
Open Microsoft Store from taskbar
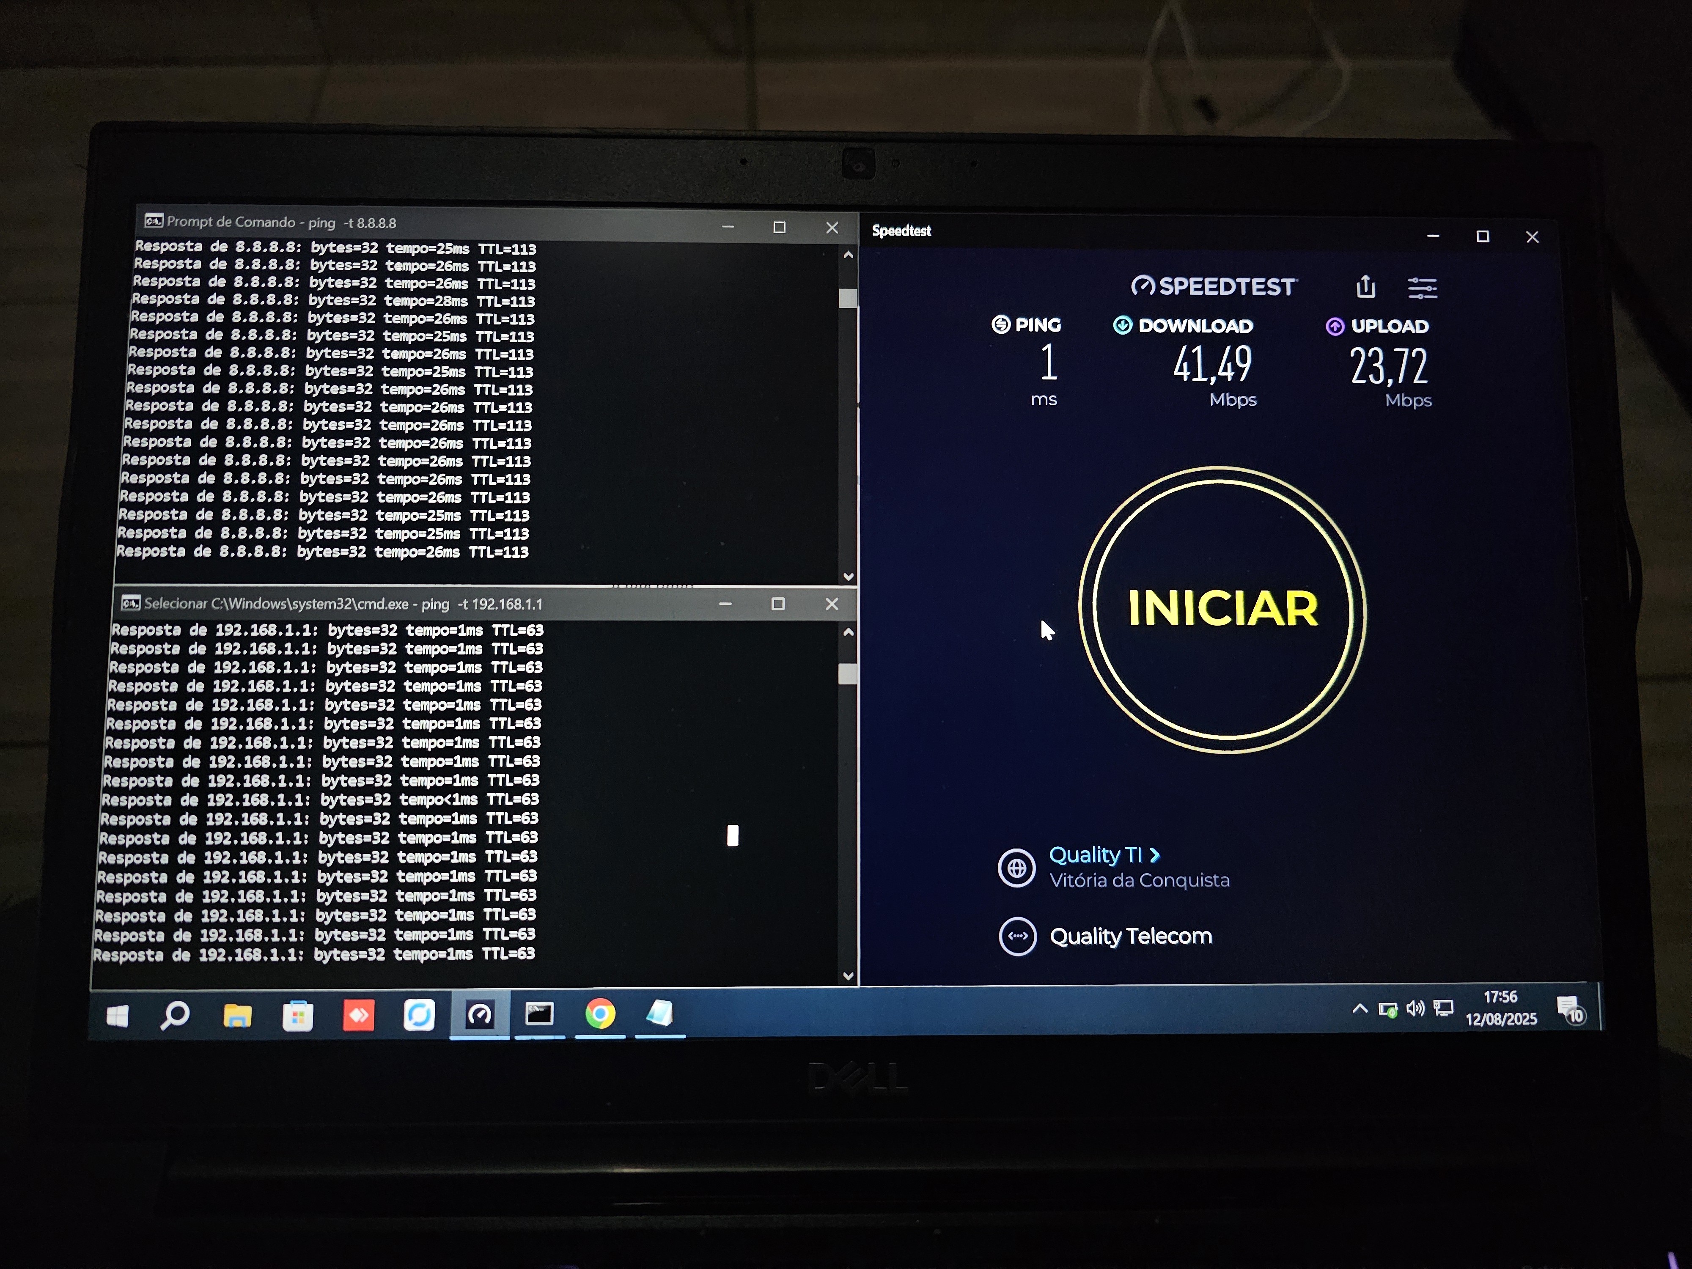click(x=297, y=1016)
